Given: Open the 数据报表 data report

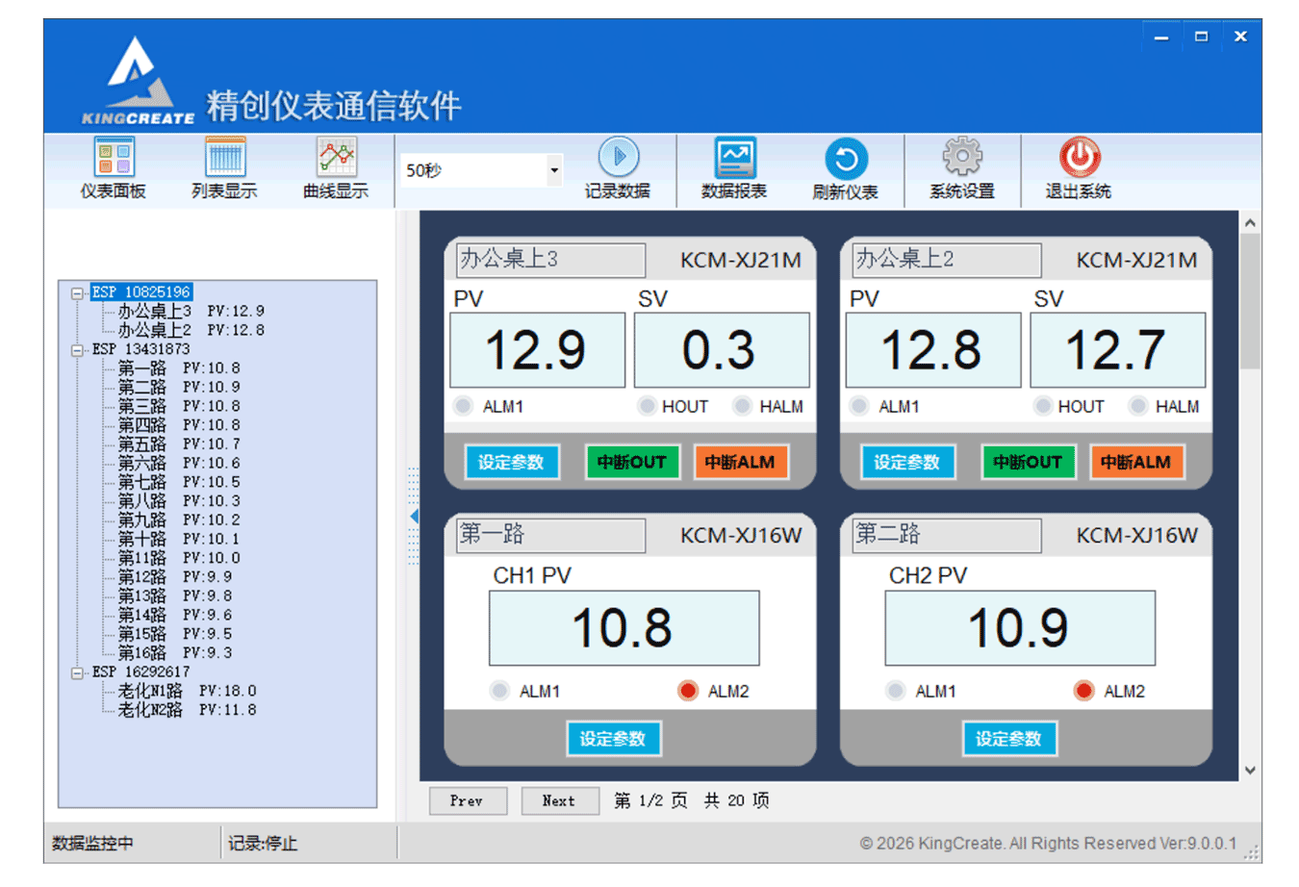Looking at the screenshot, I should point(733,169).
